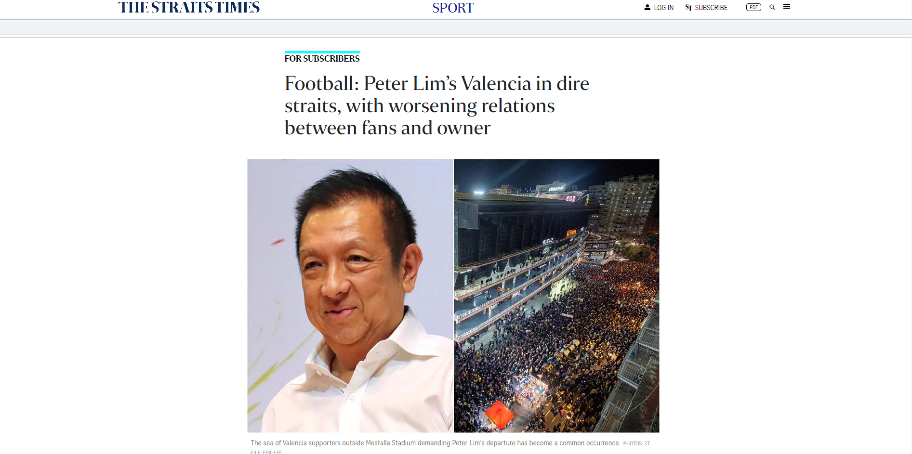Open the PDF edition icon
The image size is (912, 454).
click(753, 7)
